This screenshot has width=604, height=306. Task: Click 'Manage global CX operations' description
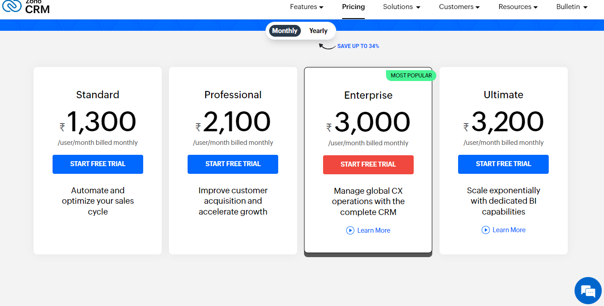368,201
